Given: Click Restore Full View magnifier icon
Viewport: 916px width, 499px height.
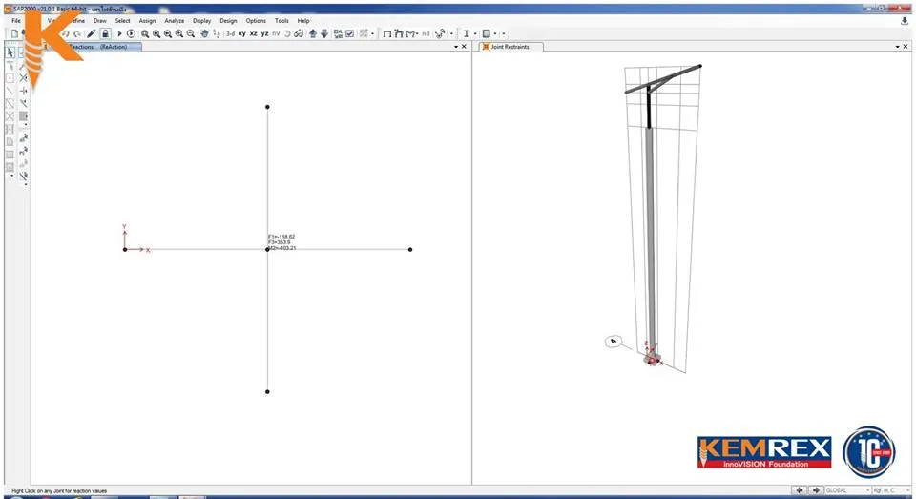Looking at the screenshot, I should pyautogui.click(x=156, y=34).
